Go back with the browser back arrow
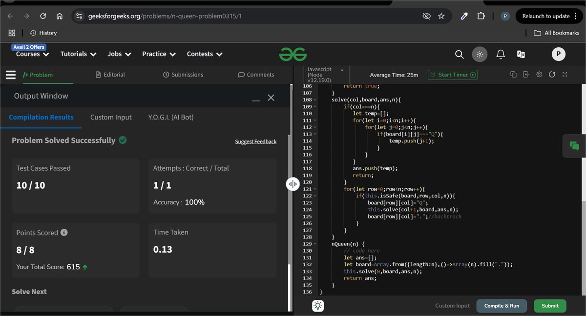This screenshot has width=586, height=316. point(10,16)
